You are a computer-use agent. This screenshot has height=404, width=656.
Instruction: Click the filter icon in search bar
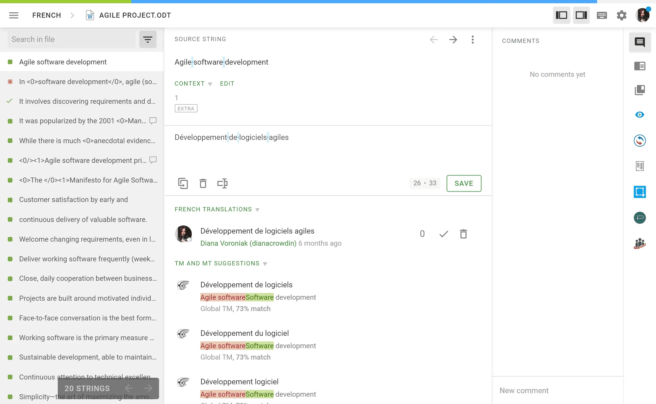point(148,39)
